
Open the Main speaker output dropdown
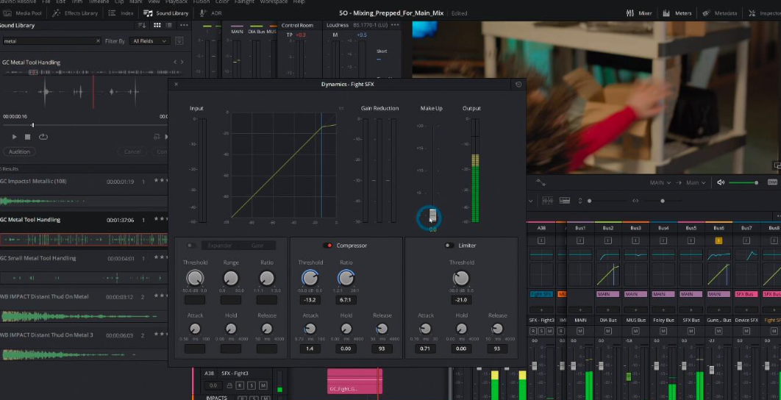coord(696,182)
